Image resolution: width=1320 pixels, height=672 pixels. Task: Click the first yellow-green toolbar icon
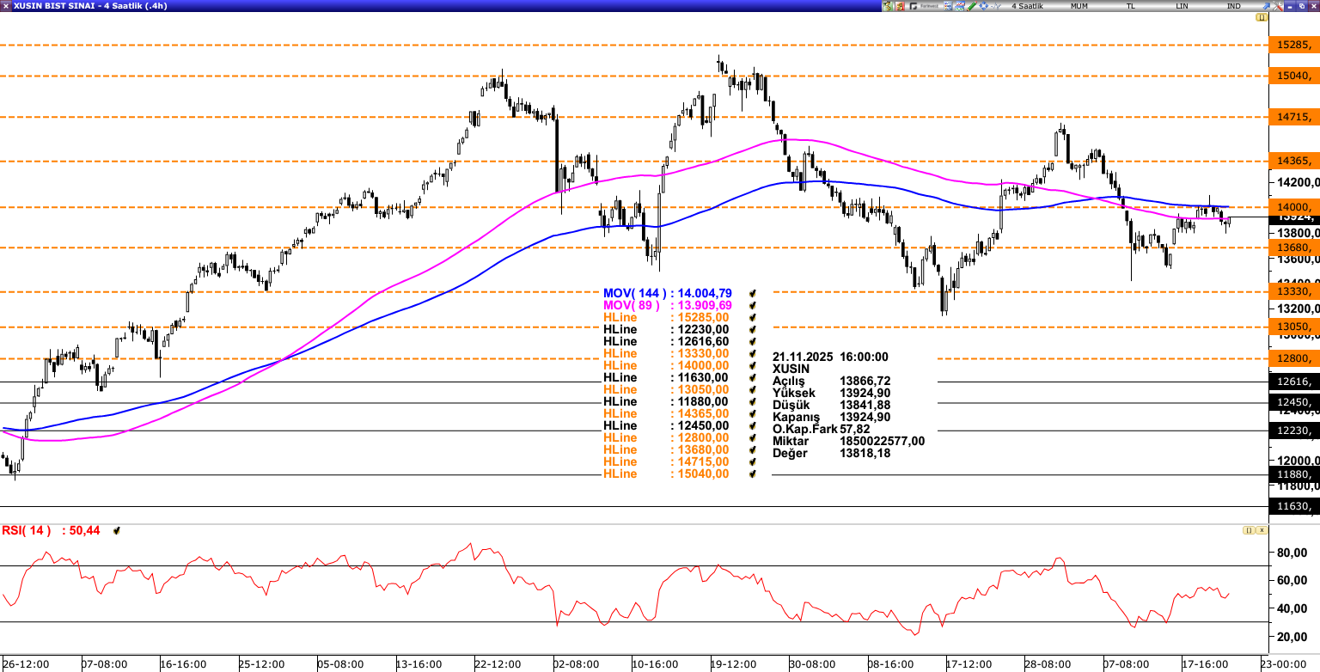(x=888, y=6)
